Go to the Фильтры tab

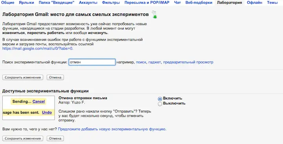click(x=111, y=2)
